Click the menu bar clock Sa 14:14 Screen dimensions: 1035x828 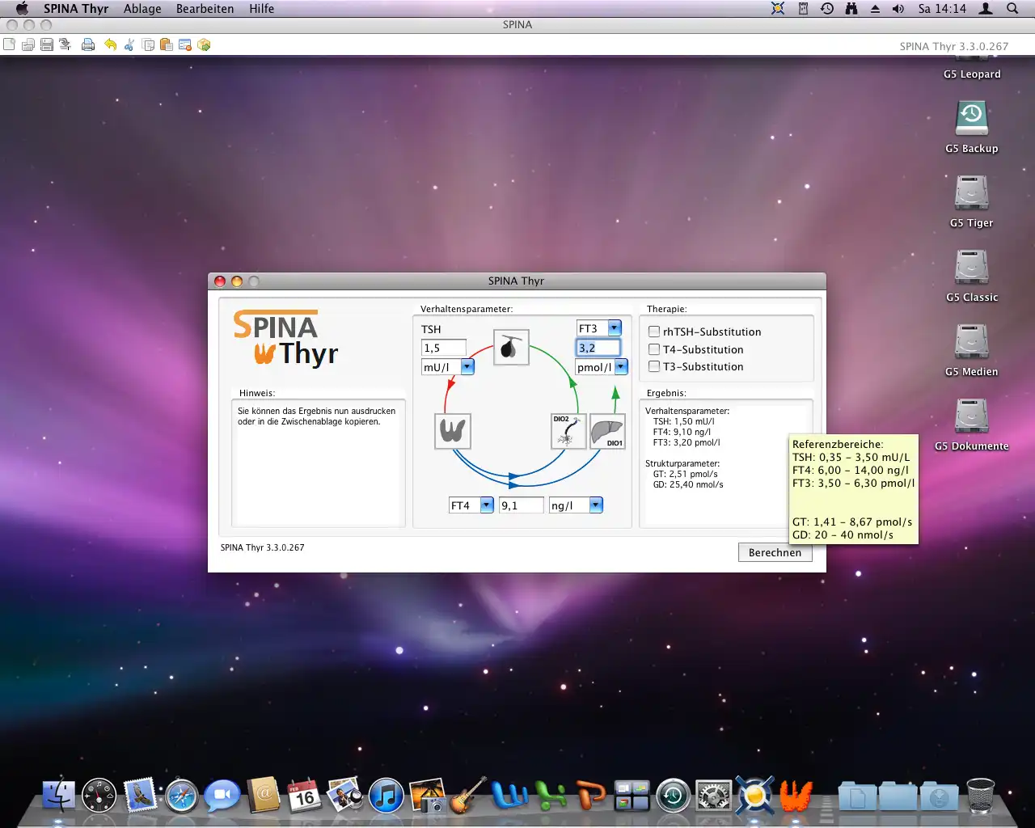pyautogui.click(x=942, y=9)
